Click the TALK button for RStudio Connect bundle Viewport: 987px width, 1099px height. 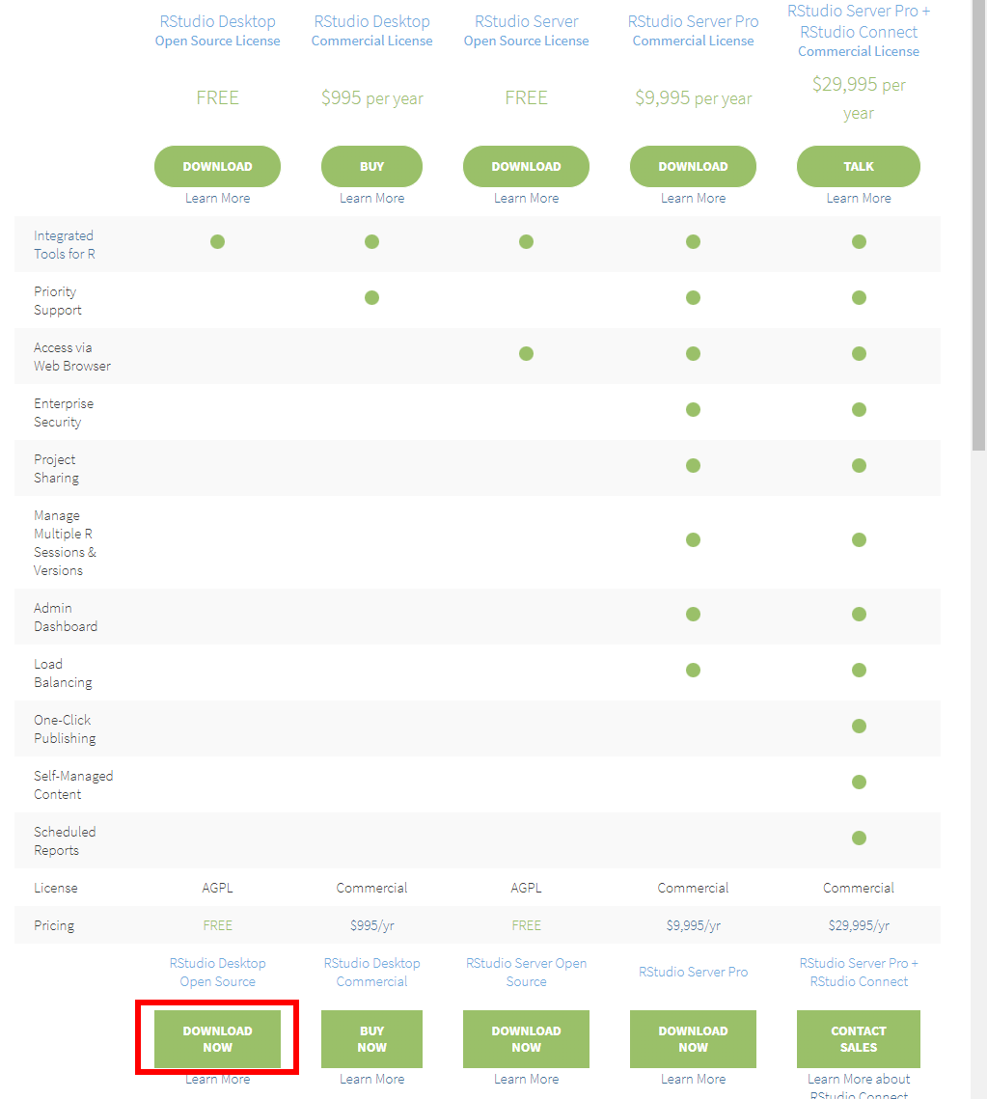[858, 166]
